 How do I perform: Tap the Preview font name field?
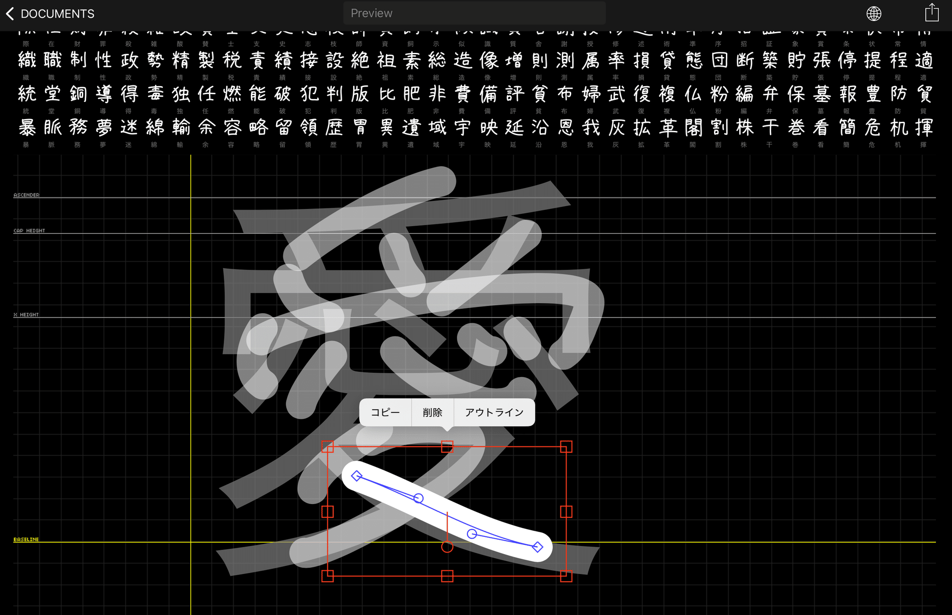pyautogui.click(x=474, y=13)
